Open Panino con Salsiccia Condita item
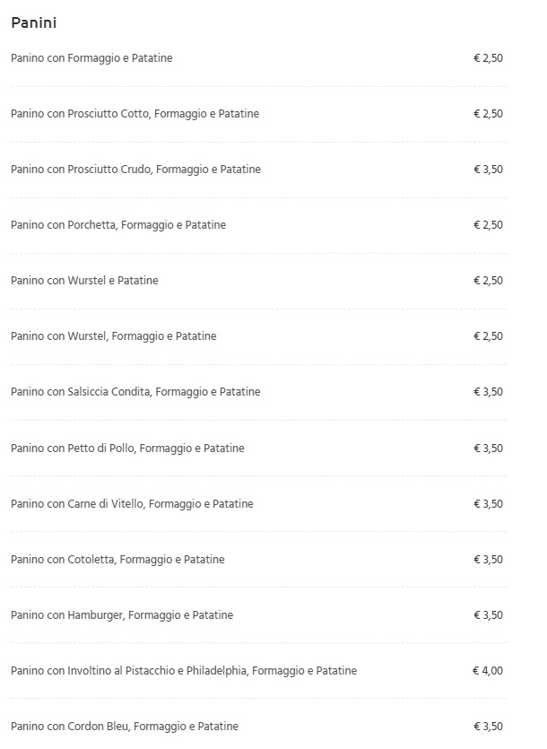Viewport: 547px width, 749px height. coord(135,392)
